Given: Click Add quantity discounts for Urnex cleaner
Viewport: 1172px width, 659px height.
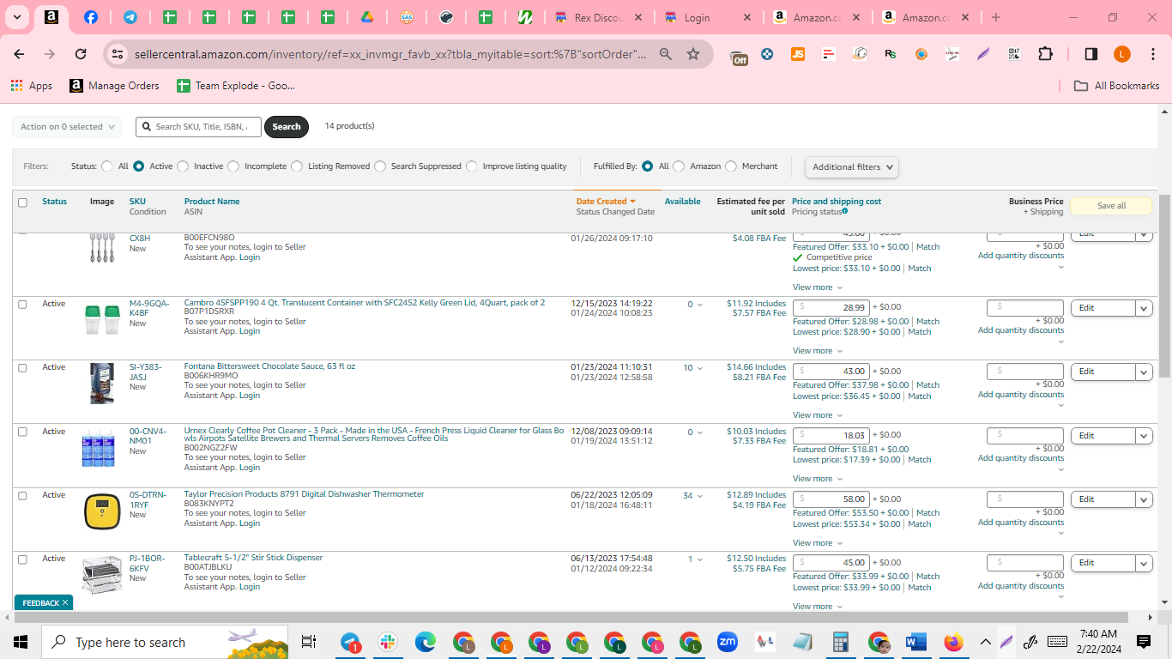Looking at the screenshot, I should [1021, 458].
